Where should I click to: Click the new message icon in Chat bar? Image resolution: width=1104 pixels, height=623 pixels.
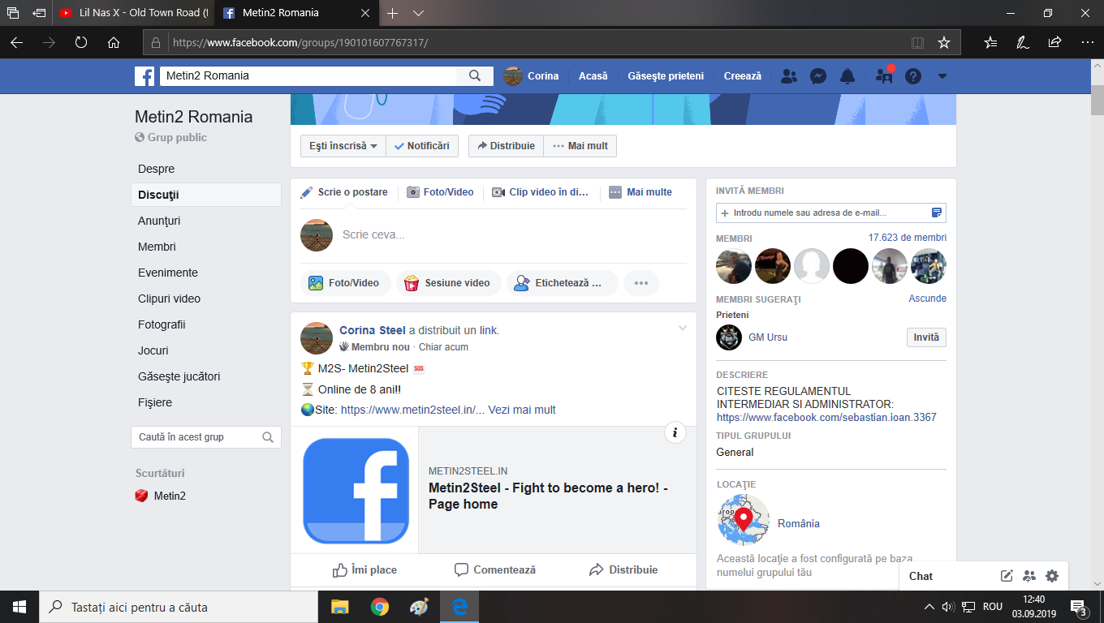1007,576
